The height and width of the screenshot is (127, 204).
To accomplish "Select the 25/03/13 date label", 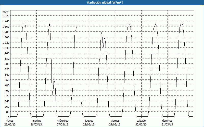I will [10, 124].
